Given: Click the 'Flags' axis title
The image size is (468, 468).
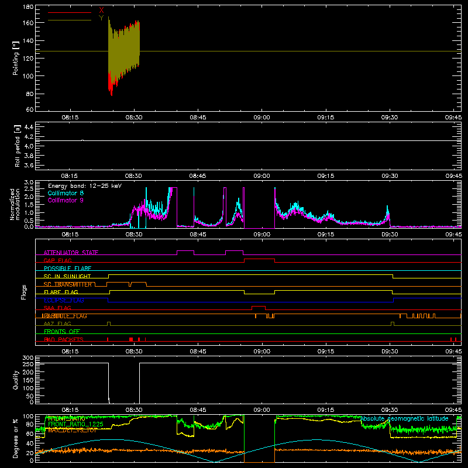Looking at the screenshot, I should 23,292.
